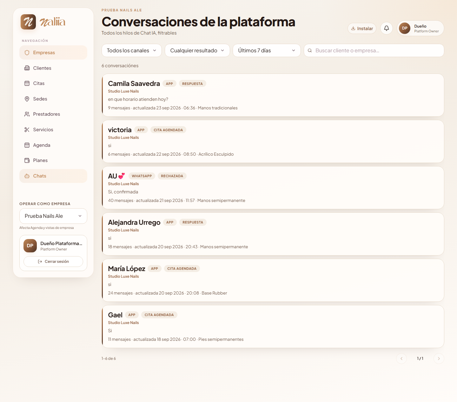Click the DP avatar in sidebar card
Viewport: 457px width, 402px height.
30,246
